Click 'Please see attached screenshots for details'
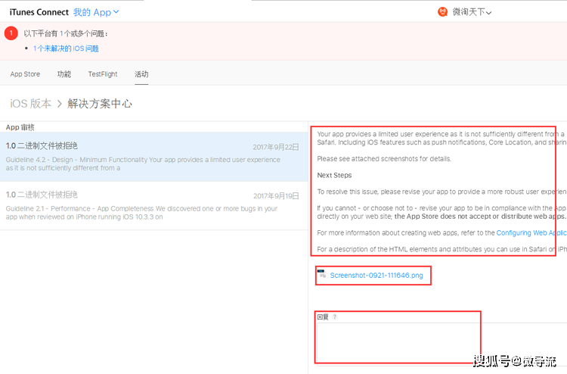Viewport: 567px width, 374px height. (x=384, y=158)
